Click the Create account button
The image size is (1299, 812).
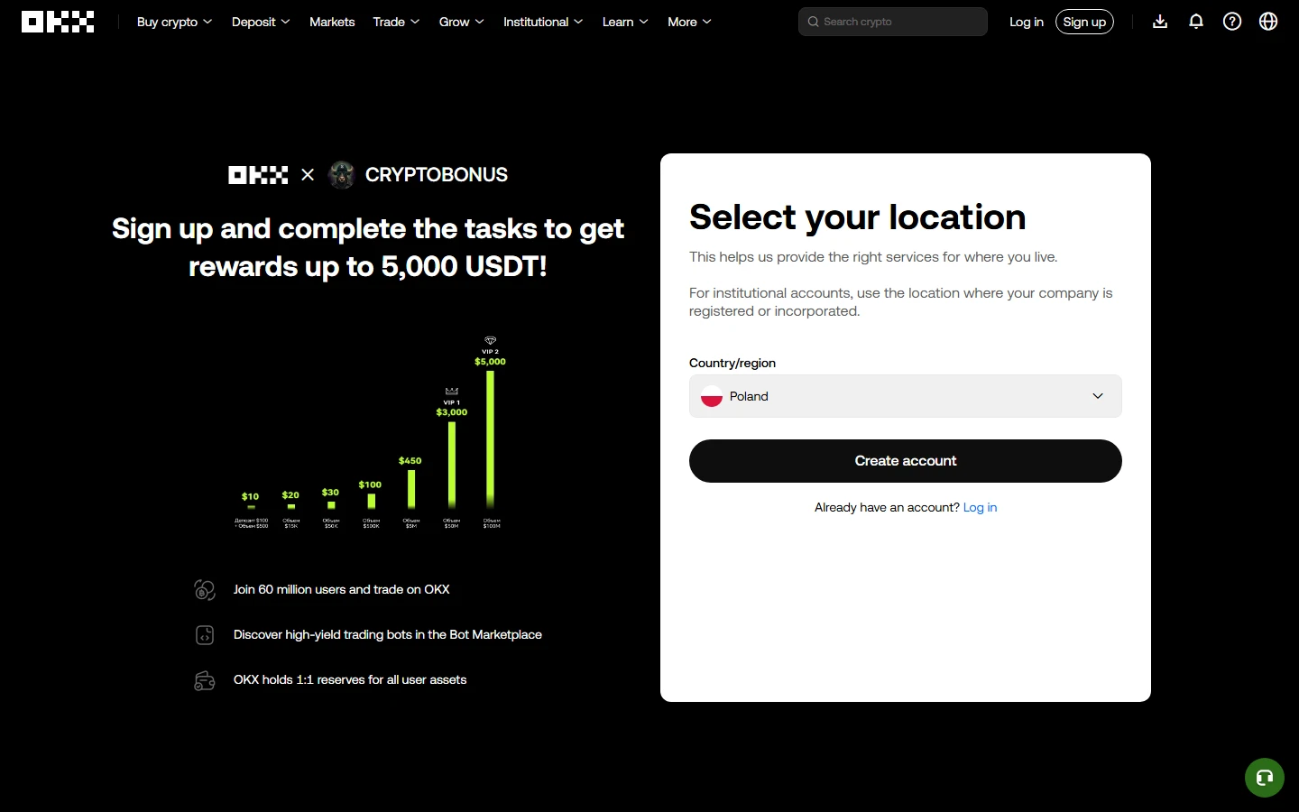[906, 461]
